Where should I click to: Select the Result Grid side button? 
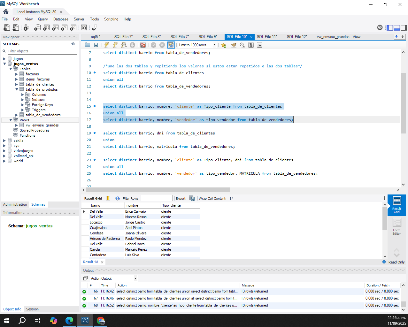click(x=396, y=205)
